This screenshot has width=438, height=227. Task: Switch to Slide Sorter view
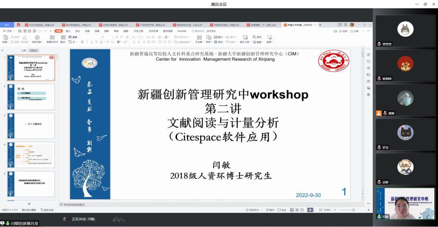[x=297, y=210]
